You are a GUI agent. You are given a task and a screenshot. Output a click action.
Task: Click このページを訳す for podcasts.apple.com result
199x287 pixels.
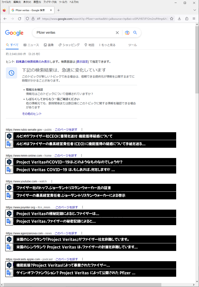tap(66, 259)
